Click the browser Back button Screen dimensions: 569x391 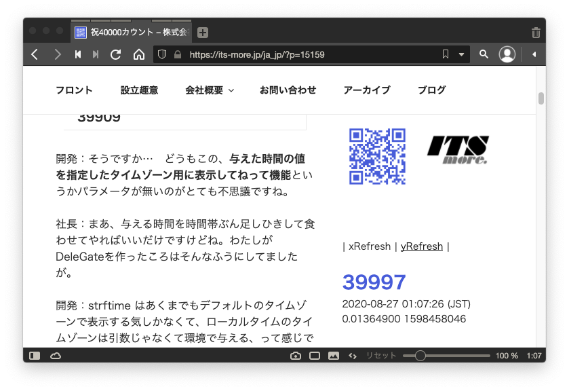click(x=35, y=54)
